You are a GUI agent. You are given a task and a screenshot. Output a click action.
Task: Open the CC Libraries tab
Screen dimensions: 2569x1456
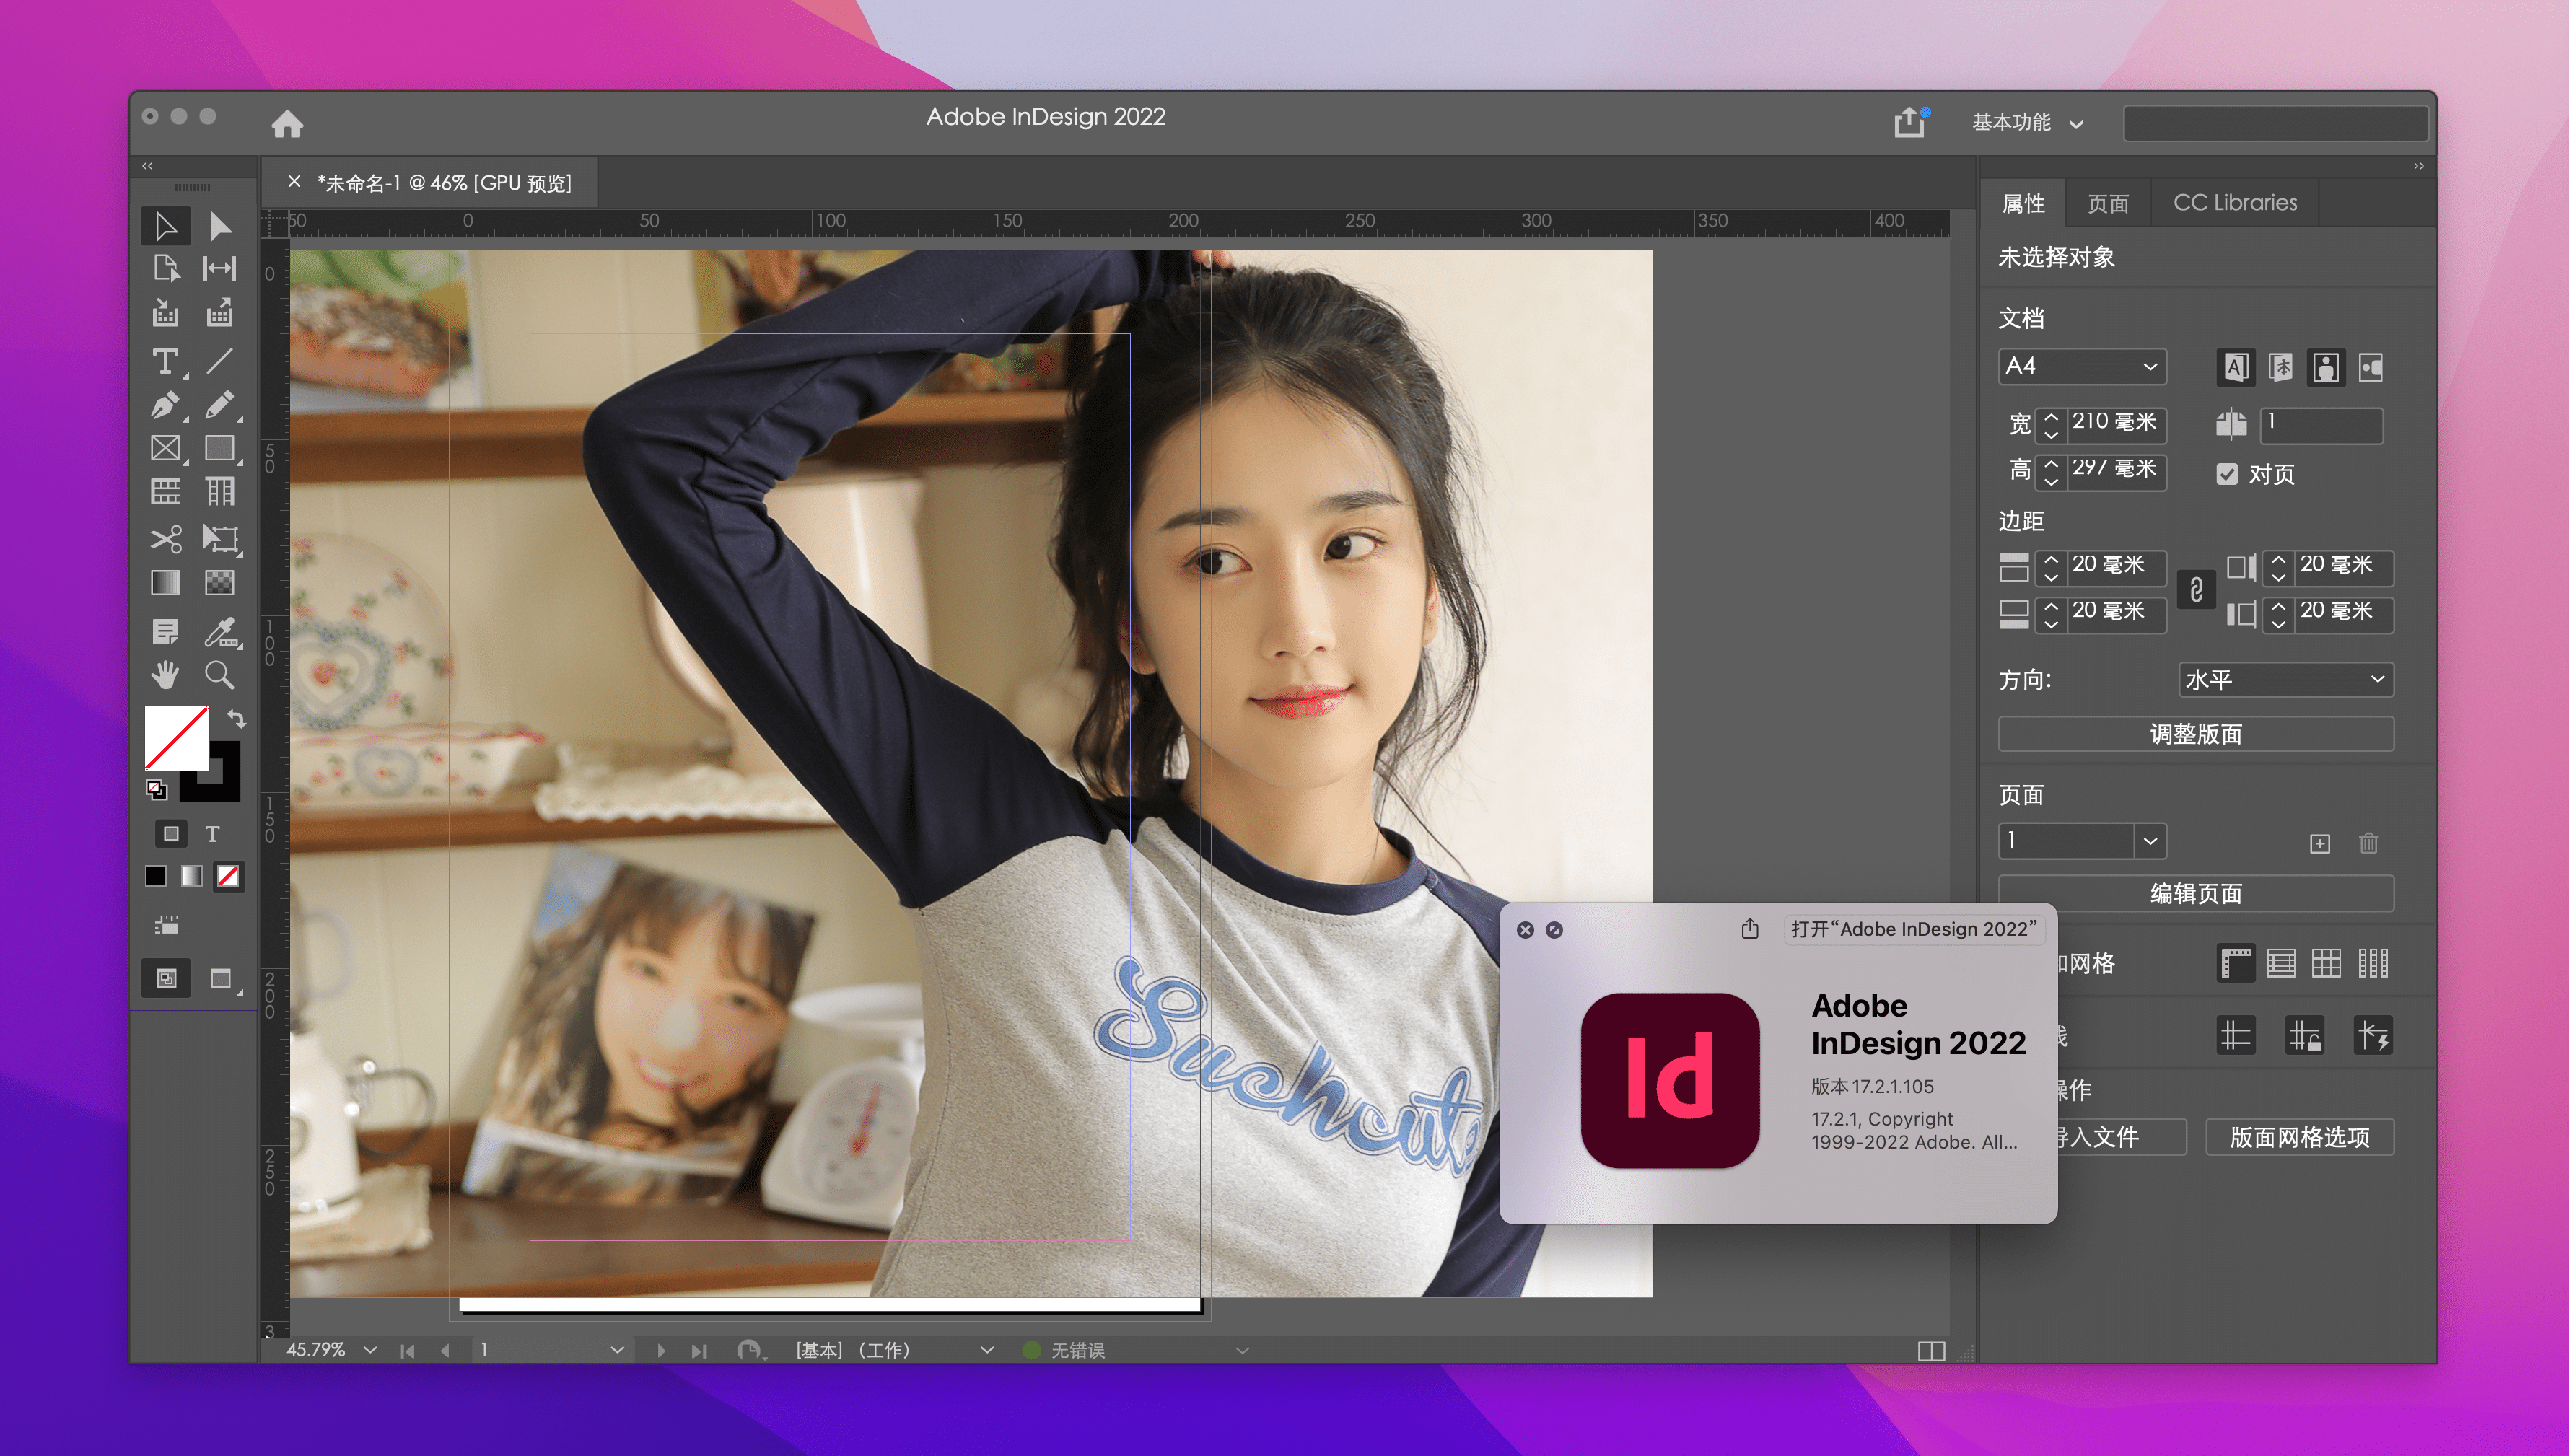(2234, 203)
